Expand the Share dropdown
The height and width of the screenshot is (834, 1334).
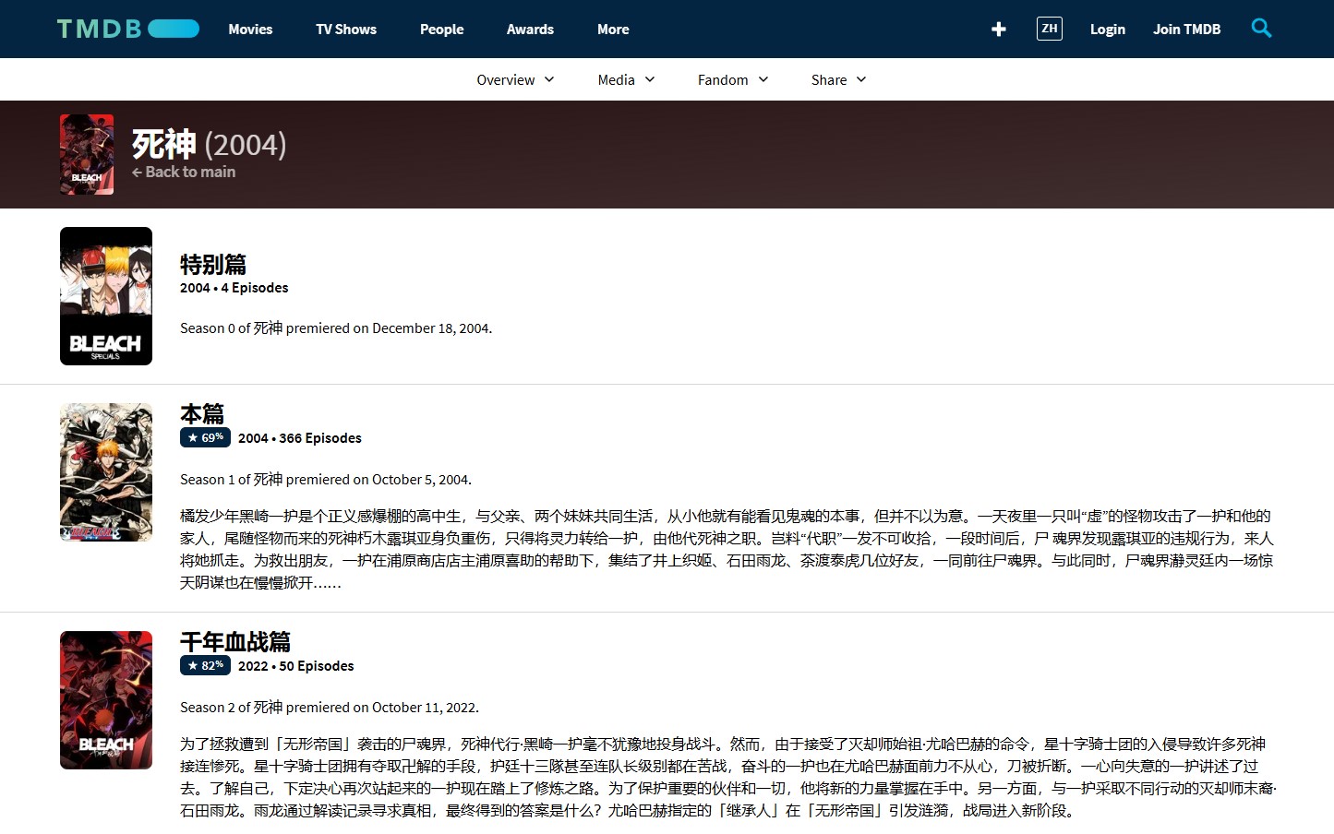(838, 80)
